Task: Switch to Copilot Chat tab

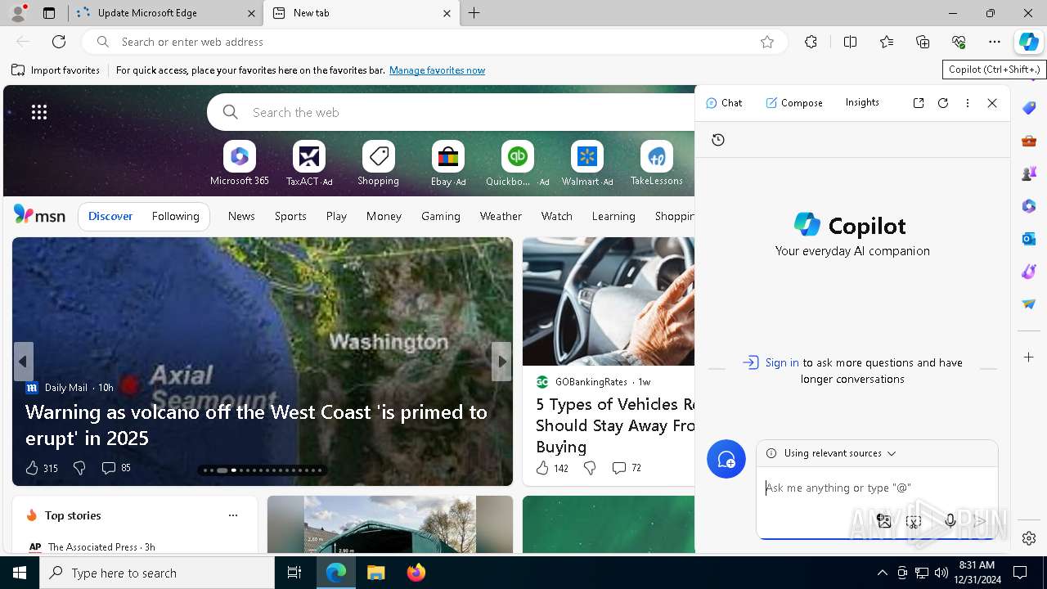Action: (724, 103)
